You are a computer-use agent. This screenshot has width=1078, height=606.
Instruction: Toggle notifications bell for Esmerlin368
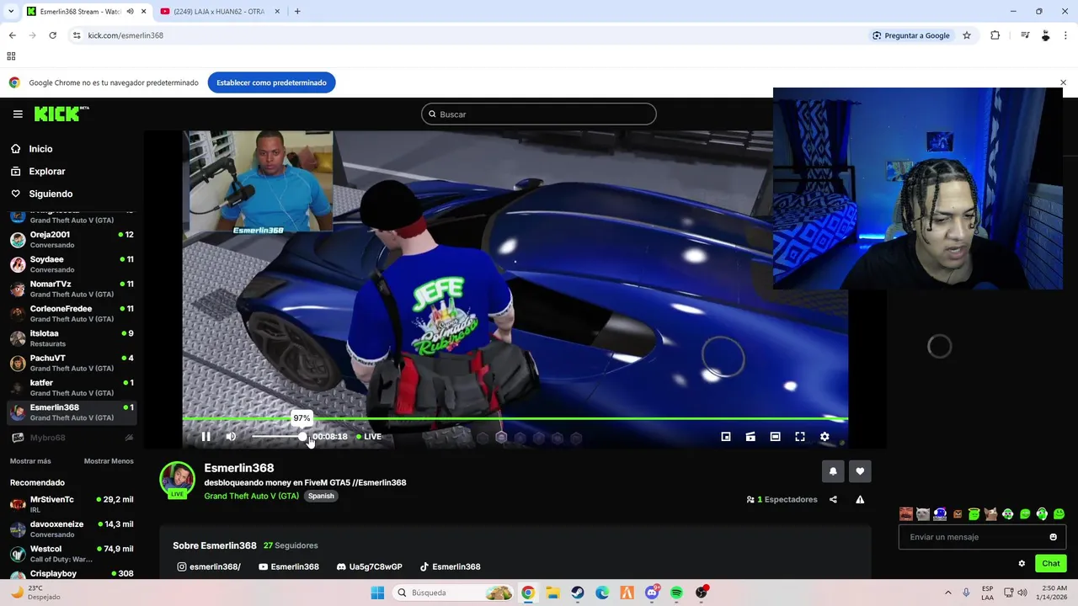(833, 471)
